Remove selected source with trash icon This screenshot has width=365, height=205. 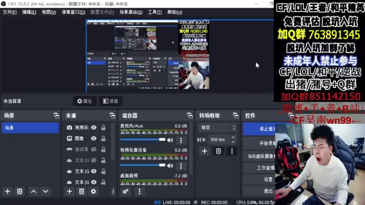point(82,191)
